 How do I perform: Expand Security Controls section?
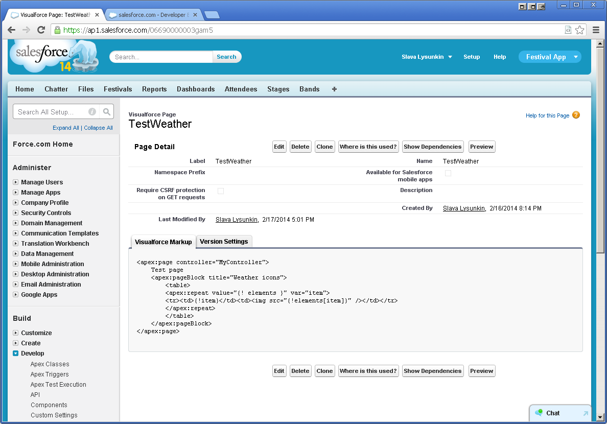point(15,213)
